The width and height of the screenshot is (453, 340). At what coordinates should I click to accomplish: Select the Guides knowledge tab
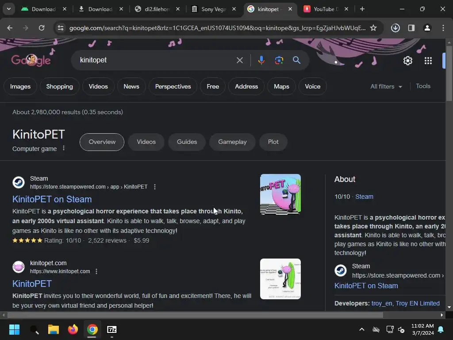click(187, 142)
